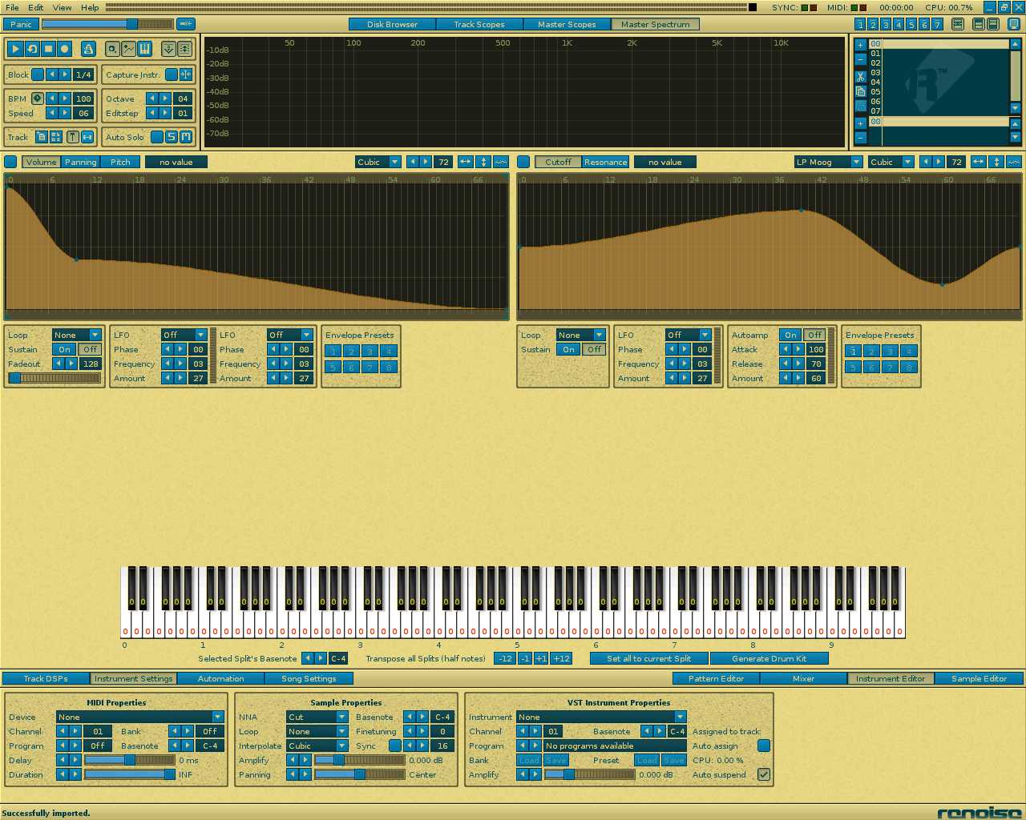Toggle the Auto suspend checkbox
The image size is (1026, 820).
[x=763, y=774]
